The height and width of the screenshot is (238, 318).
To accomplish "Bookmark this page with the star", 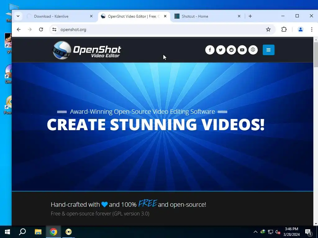I will pyautogui.click(x=268, y=29).
